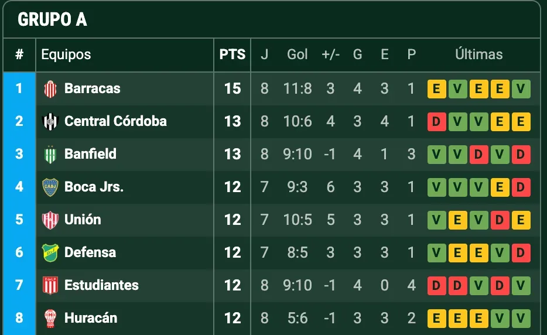The height and width of the screenshot is (335, 547).
Task: Click the GRUPO A group title
Action: coord(52,19)
